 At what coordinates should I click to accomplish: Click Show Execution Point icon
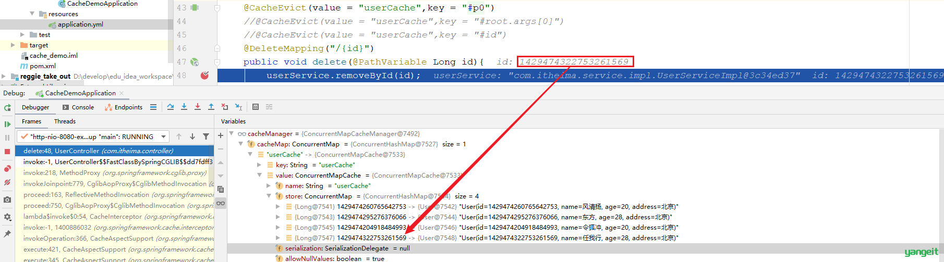153,107
